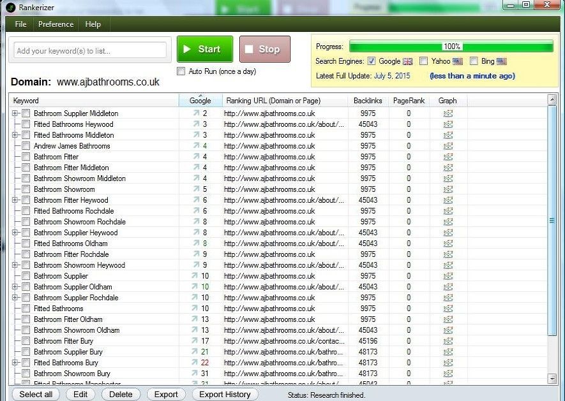Click the scrollbar down arrow

point(552,378)
